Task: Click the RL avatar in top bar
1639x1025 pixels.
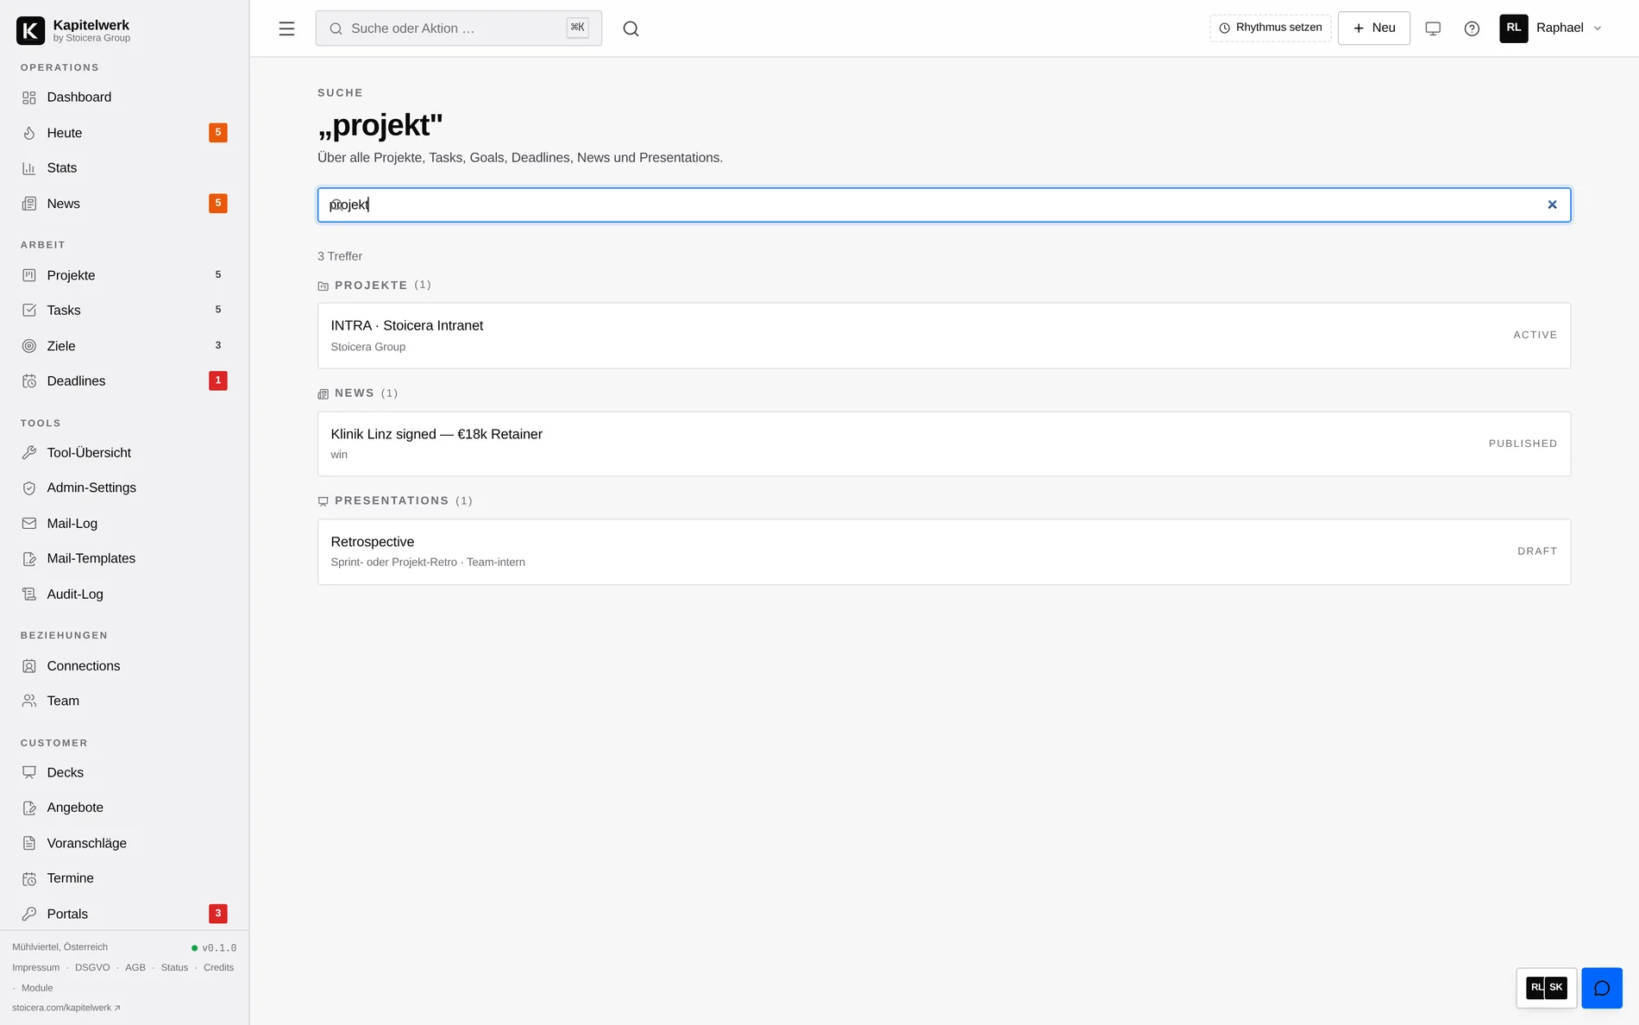Action: pyautogui.click(x=1514, y=28)
